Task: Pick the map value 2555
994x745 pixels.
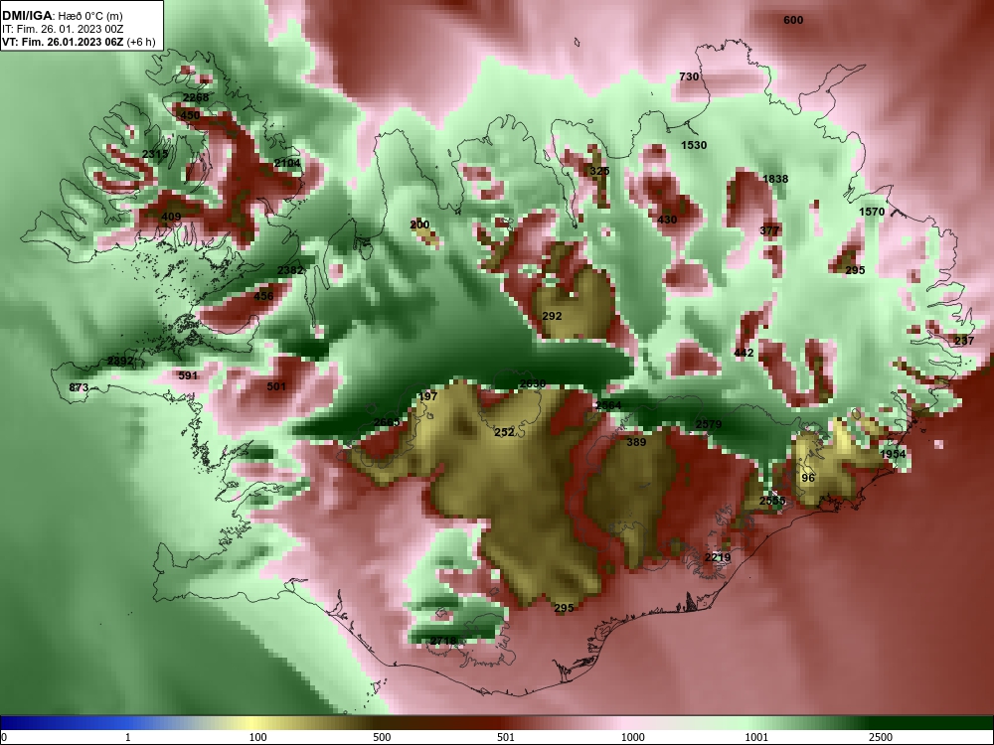Action: (772, 501)
